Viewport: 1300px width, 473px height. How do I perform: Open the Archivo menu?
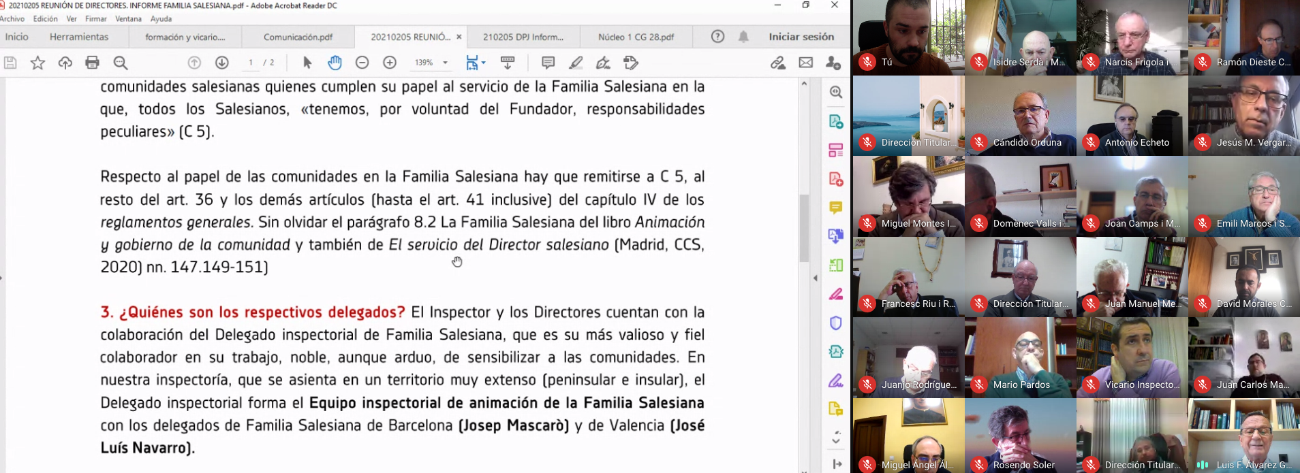(x=13, y=18)
